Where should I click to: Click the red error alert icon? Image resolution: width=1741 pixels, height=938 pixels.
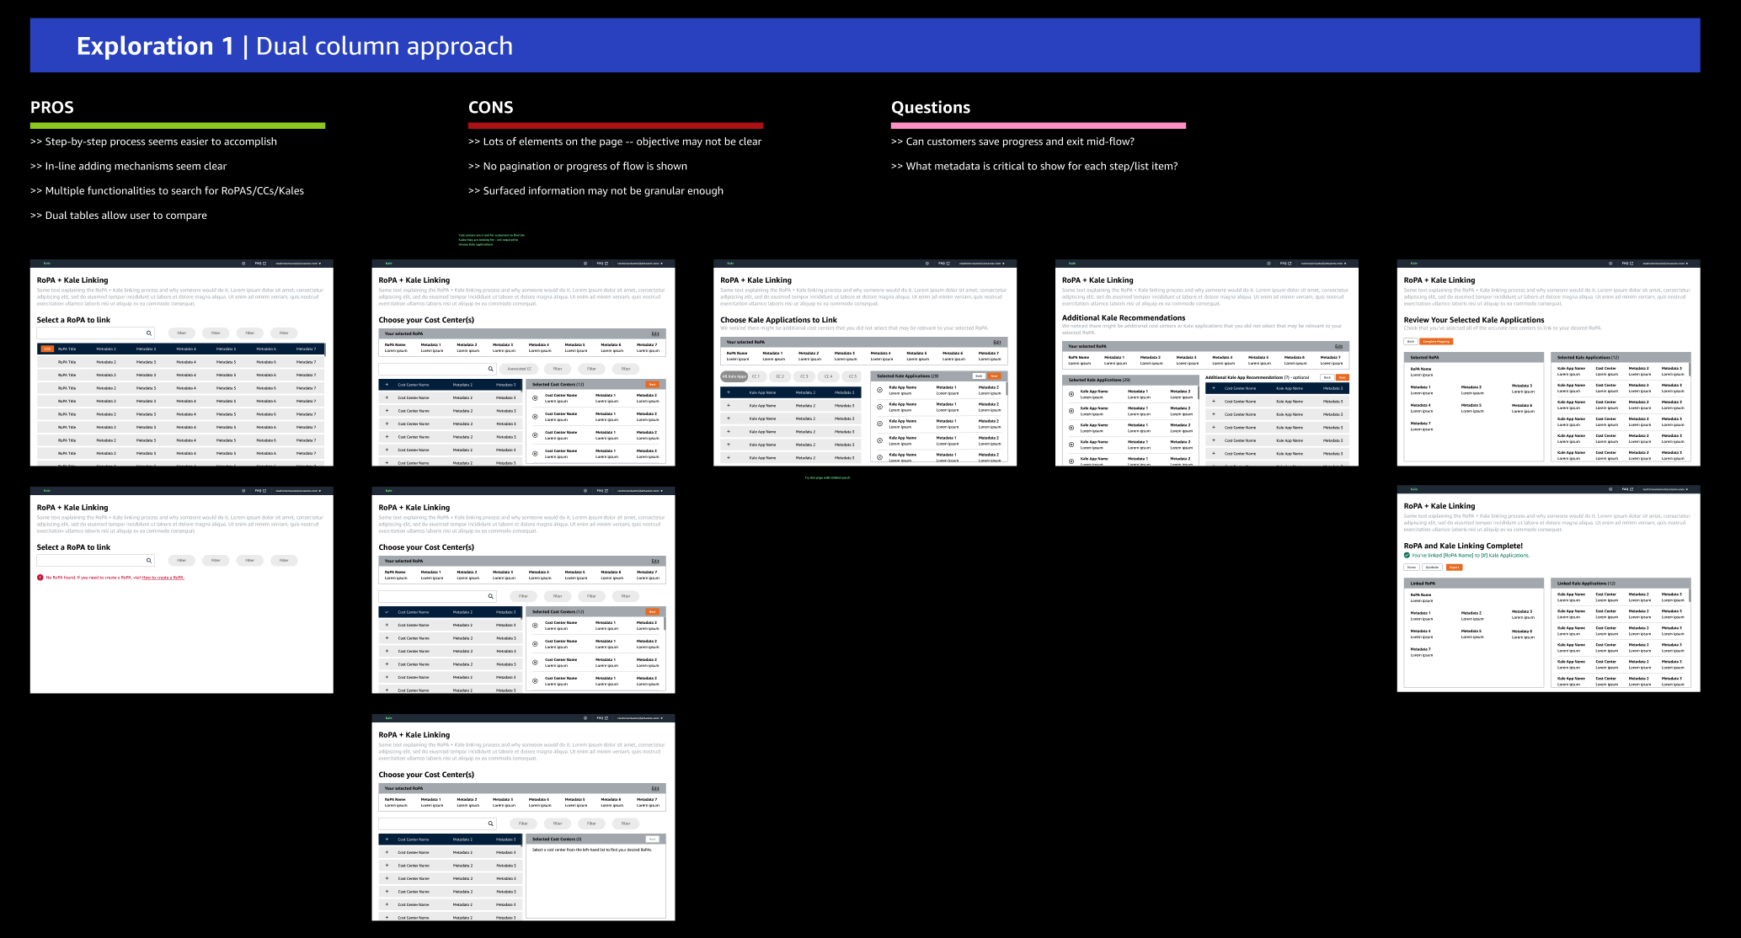click(40, 578)
